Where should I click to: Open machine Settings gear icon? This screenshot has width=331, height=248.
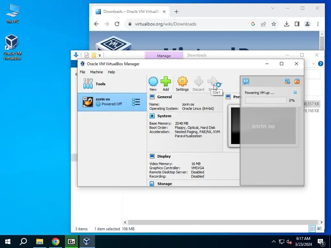point(182,84)
